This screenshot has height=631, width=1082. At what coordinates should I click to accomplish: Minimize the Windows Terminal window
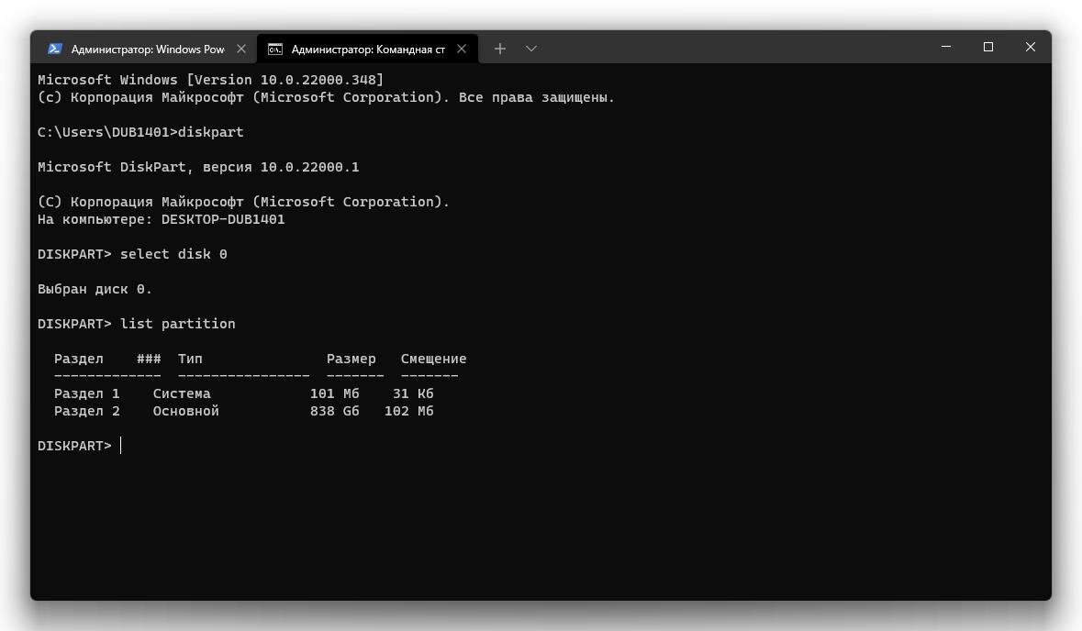[x=945, y=47]
